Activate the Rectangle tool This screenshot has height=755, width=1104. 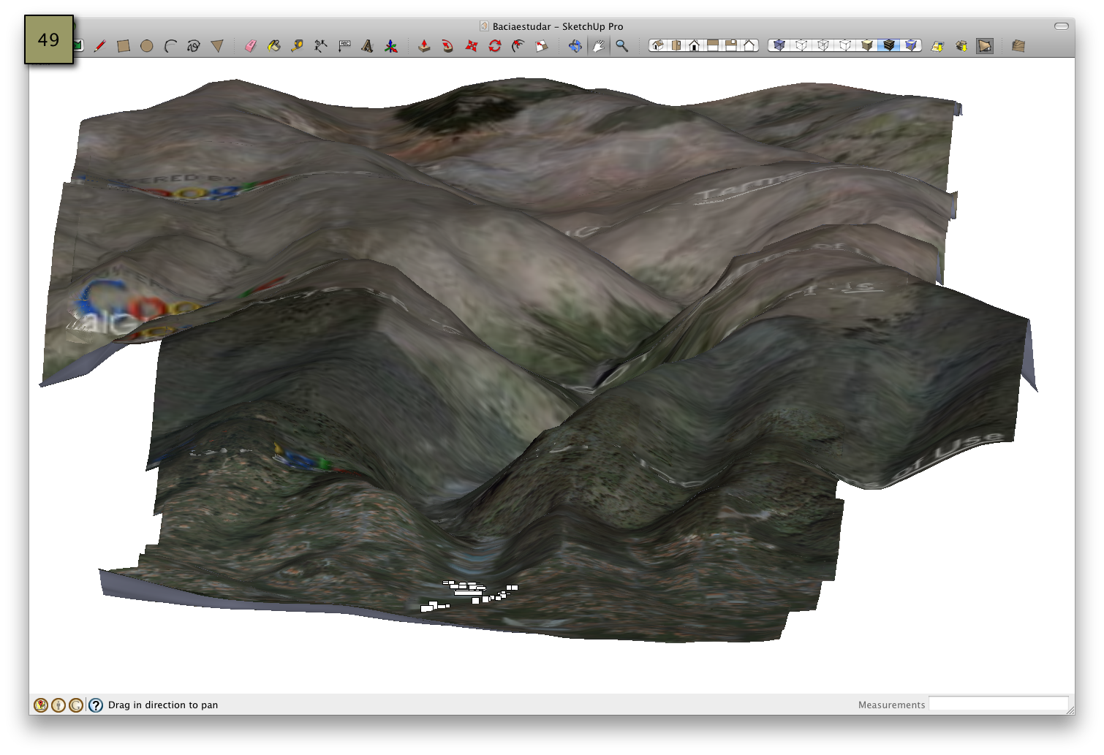[124, 45]
